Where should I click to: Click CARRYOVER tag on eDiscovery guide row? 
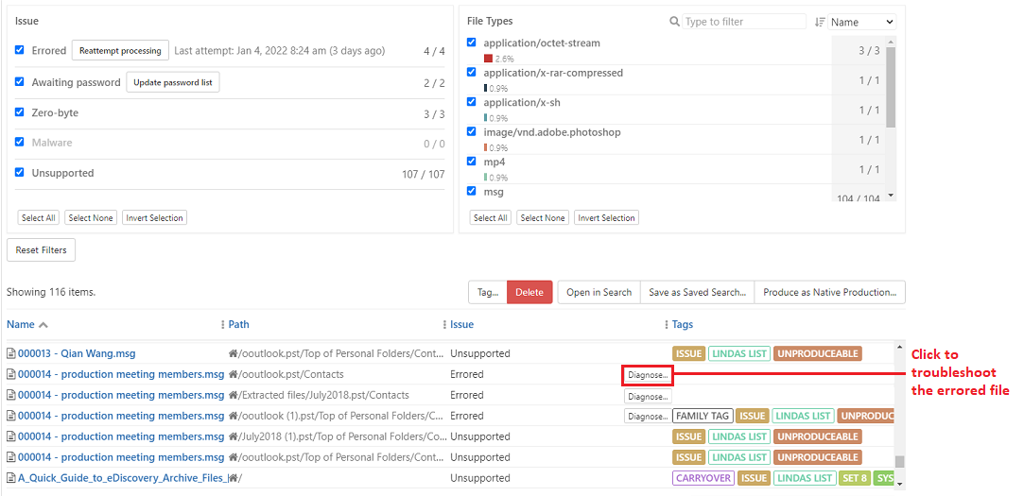coord(703,478)
